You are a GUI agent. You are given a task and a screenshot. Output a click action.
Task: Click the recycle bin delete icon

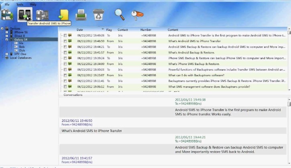98,15
